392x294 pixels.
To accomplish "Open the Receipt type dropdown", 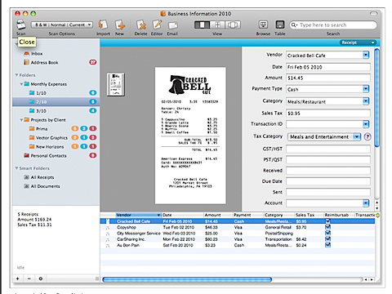I will coord(358,42).
